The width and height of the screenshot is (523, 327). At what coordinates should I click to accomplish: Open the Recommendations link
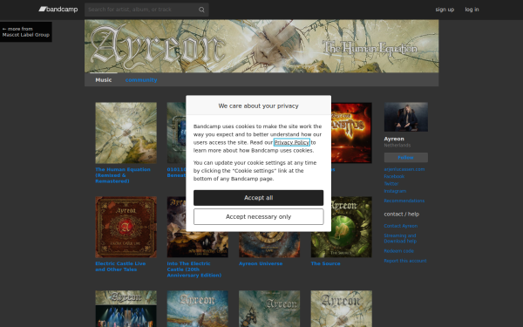coord(404,201)
